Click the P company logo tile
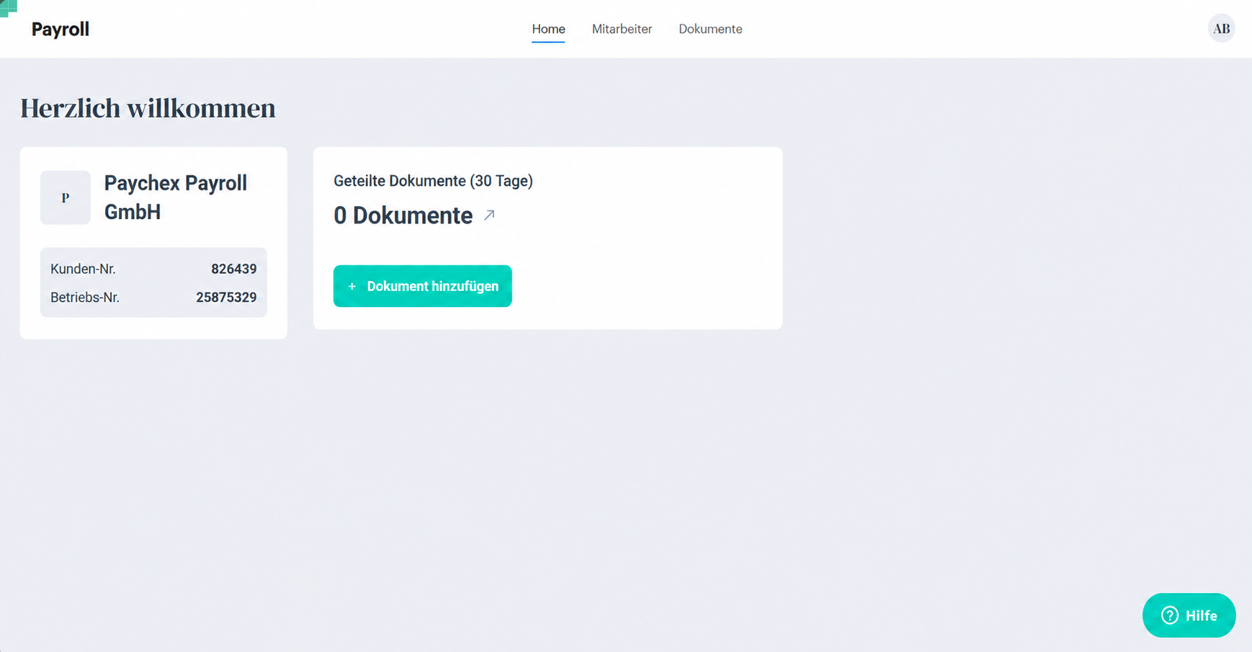The height and width of the screenshot is (652, 1252). coord(66,197)
